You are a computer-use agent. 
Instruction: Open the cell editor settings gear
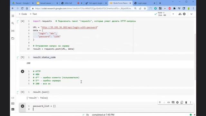click(x=177, y=102)
